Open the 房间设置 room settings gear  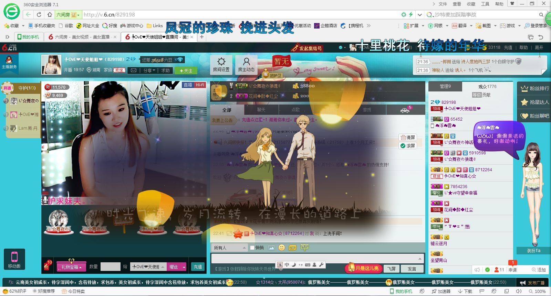(221, 65)
